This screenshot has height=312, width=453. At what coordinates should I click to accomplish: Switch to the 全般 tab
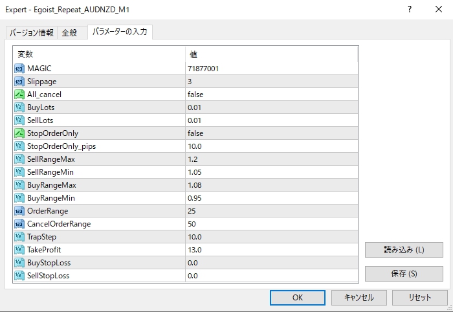coord(69,33)
